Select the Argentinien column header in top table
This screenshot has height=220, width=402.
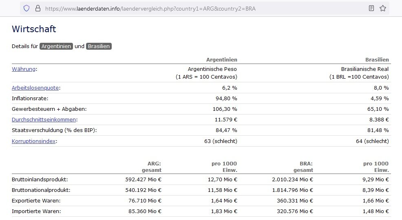(221, 59)
